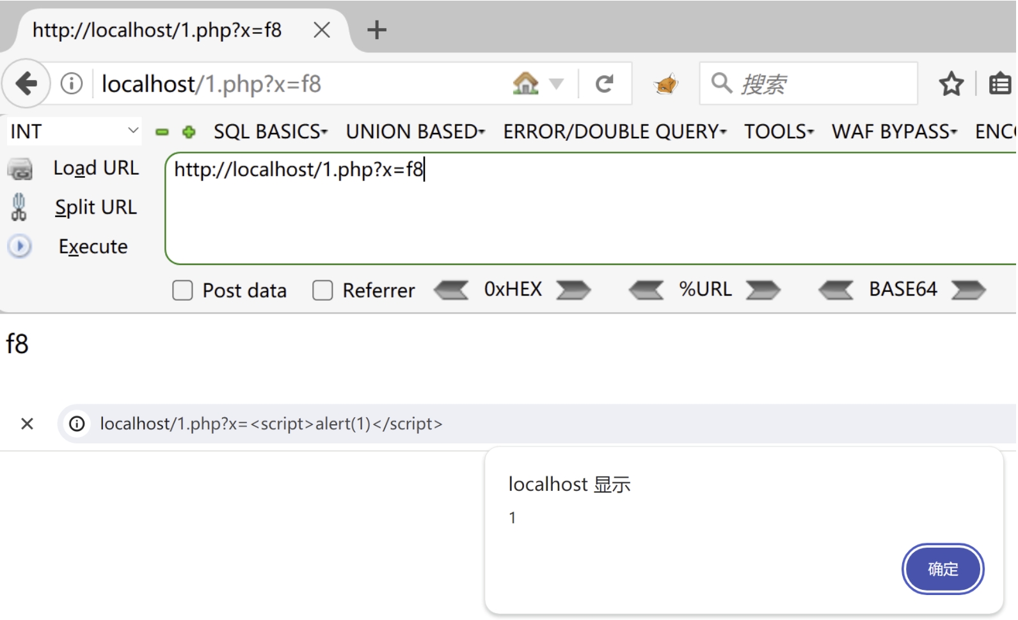The height and width of the screenshot is (620, 1018).
Task: Click 确定 button in alert dialog
Action: point(942,569)
